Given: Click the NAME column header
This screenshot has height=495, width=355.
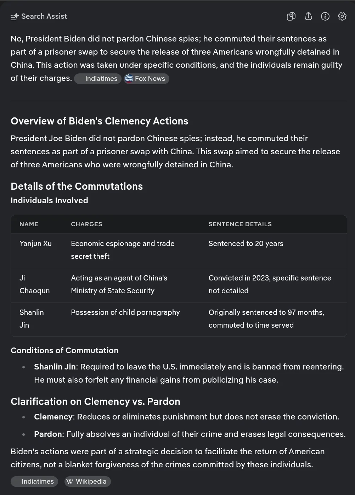Looking at the screenshot, I should point(29,224).
